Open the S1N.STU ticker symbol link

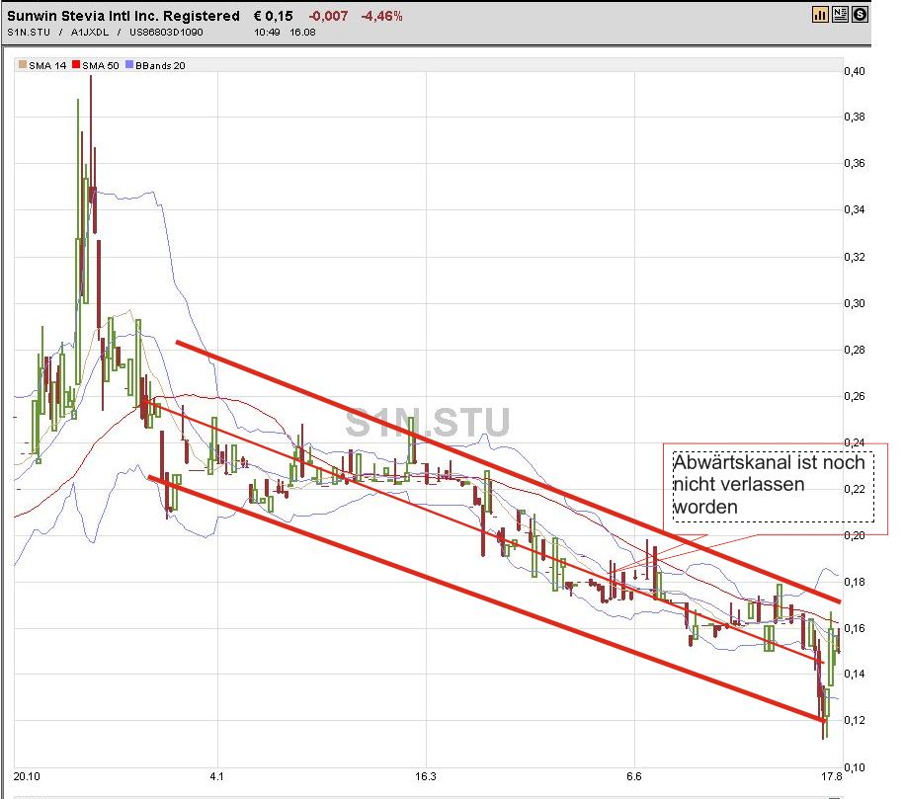point(27,33)
